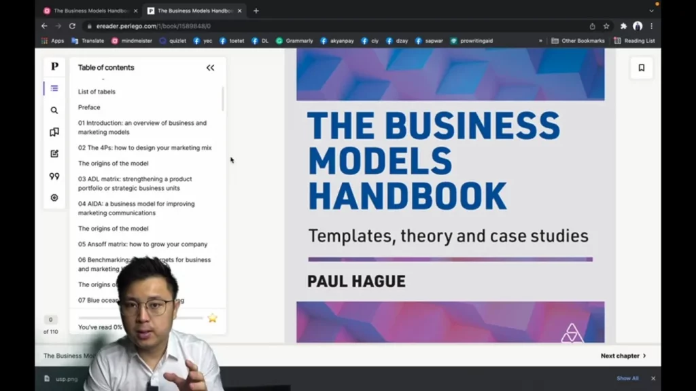Open the Translate bookmark

pyautogui.click(x=88, y=41)
